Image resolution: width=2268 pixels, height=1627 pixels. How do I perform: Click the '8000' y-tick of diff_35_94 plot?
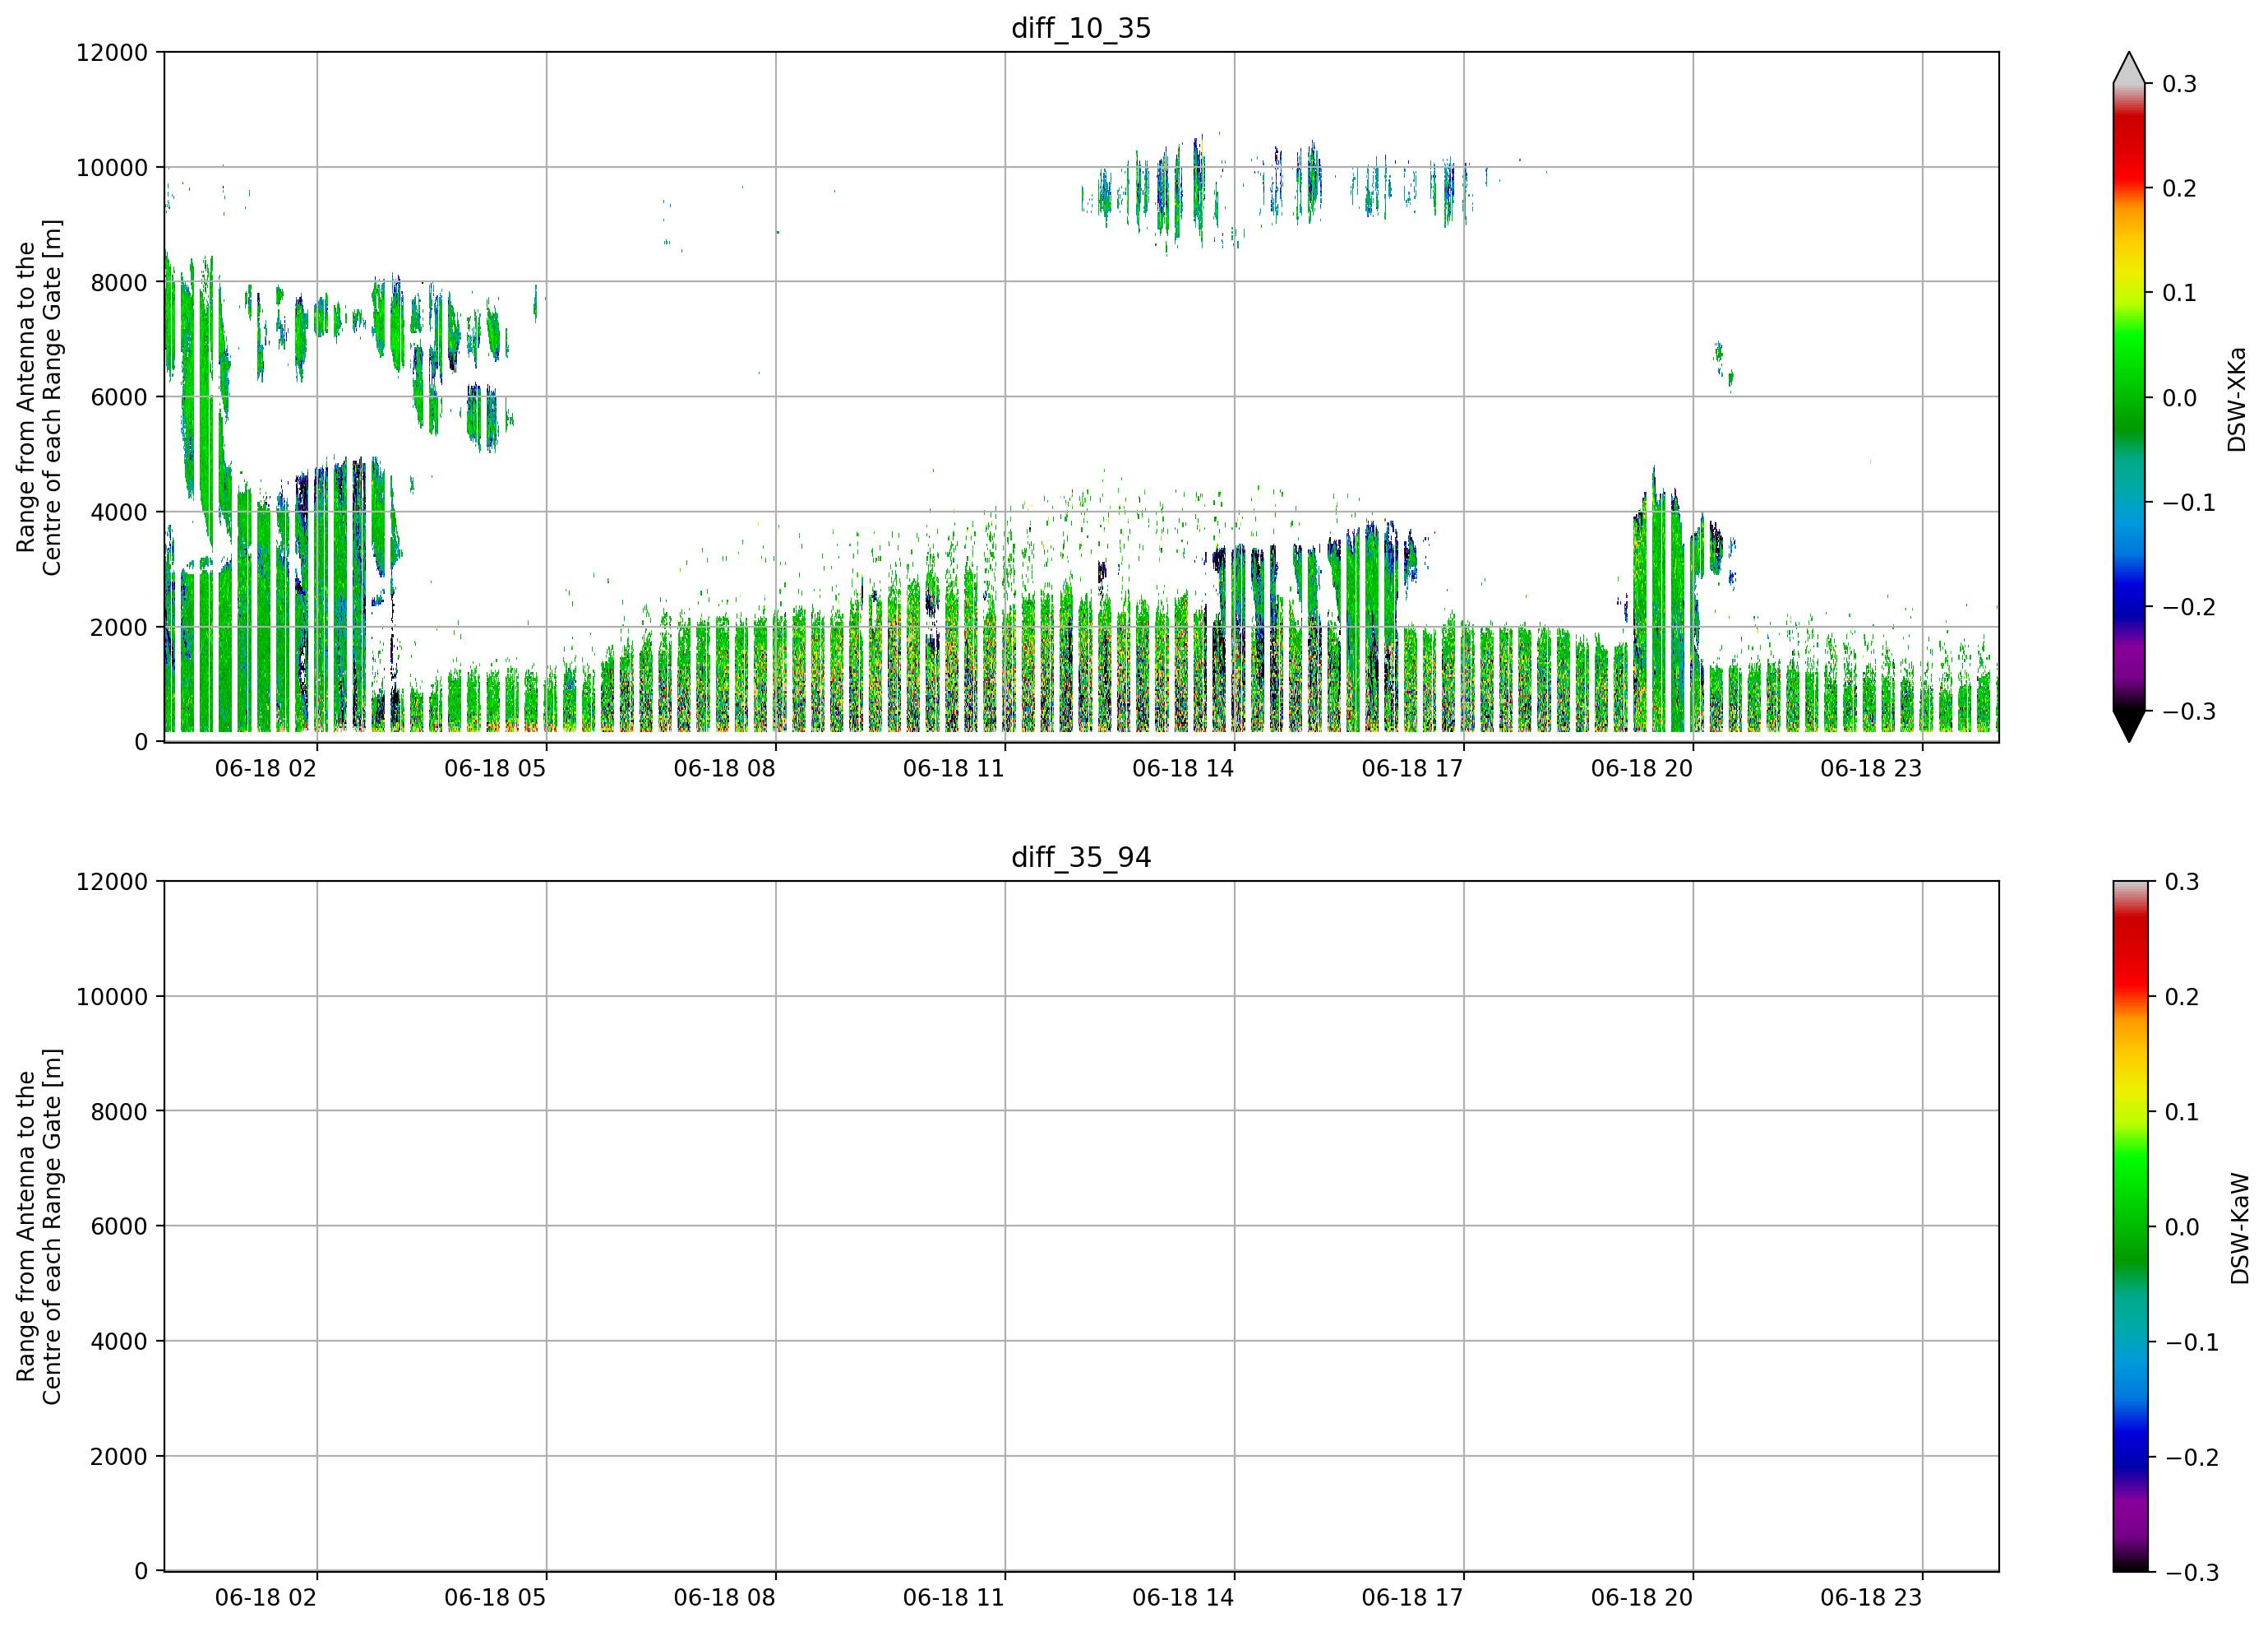point(119,1112)
